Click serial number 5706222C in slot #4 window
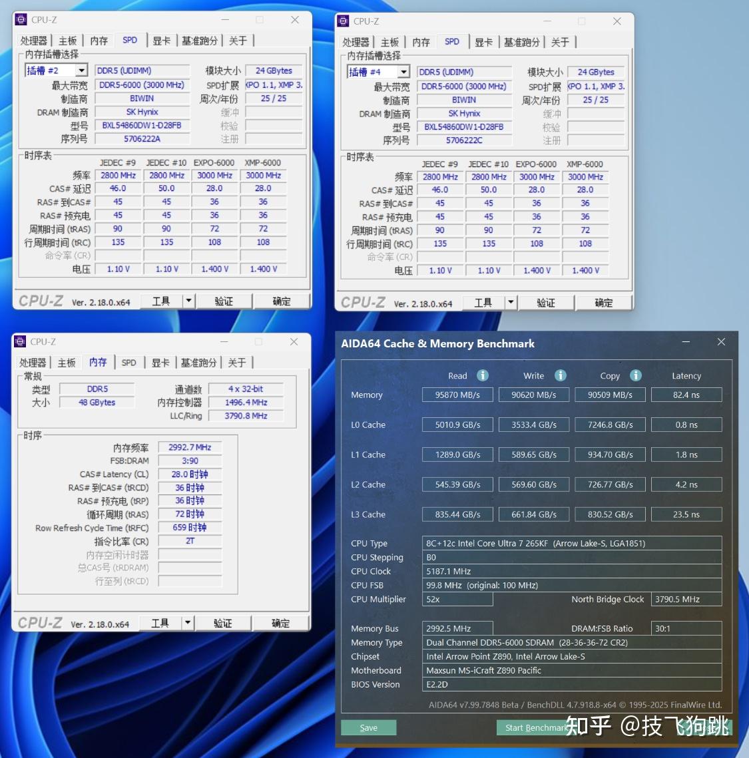This screenshot has width=749, height=758. pyautogui.click(x=463, y=140)
